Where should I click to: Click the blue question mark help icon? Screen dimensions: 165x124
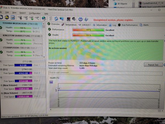click(81, 19)
